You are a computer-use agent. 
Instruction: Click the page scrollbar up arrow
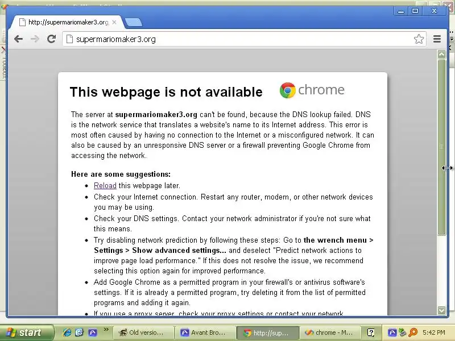tap(442, 54)
